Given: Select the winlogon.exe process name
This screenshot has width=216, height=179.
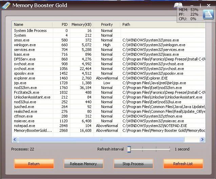Looking at the screenshot, I should [x=25, y=45].
